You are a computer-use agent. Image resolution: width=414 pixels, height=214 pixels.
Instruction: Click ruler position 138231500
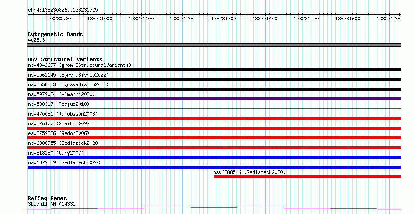(x=306, y=19)
